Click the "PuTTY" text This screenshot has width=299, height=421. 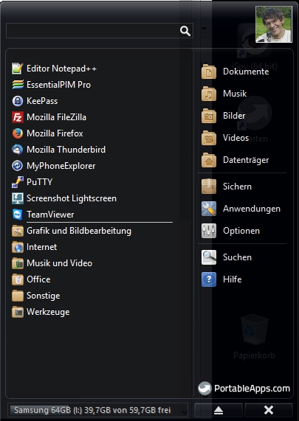pos(40,182)
